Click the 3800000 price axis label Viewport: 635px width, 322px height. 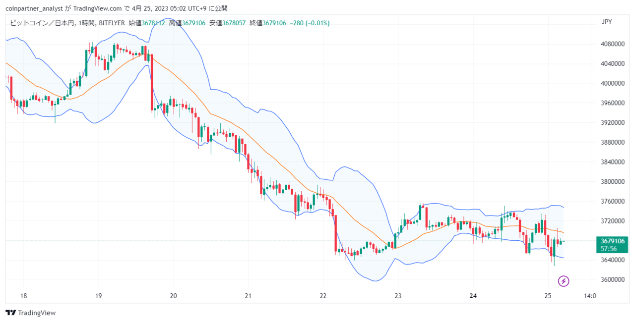(x=612, y=181)
